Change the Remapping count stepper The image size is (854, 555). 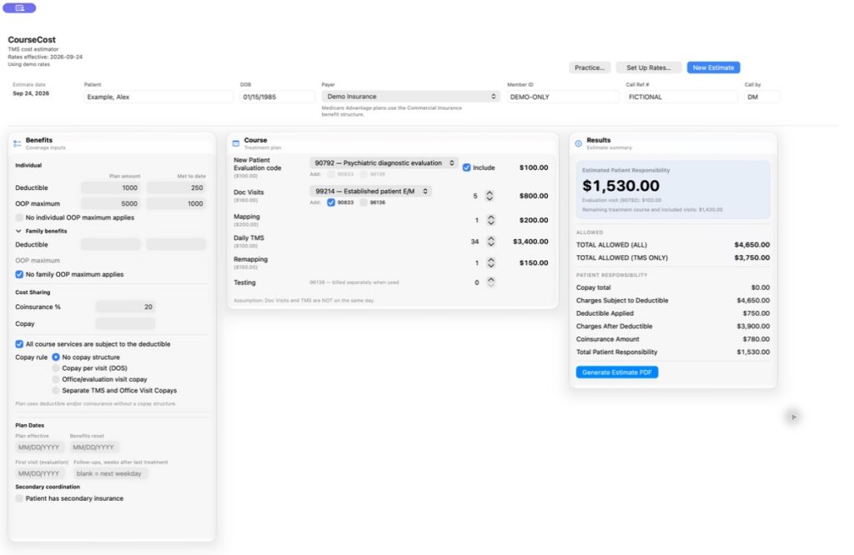[x=490, y=262]
